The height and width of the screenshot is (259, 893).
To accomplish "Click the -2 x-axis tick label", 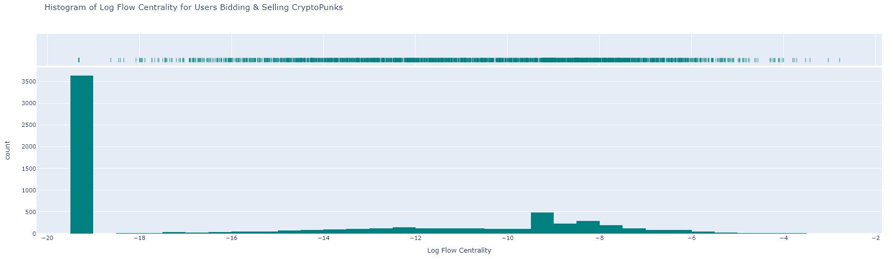I will coord(875,238).
